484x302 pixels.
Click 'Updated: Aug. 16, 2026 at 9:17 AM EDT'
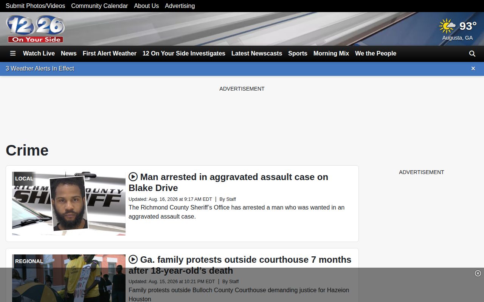(170, 199)
